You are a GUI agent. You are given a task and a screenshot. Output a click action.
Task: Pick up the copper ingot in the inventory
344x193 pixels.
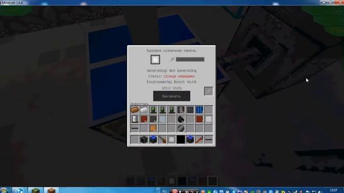pyautogui.click(x=134, y=109)
